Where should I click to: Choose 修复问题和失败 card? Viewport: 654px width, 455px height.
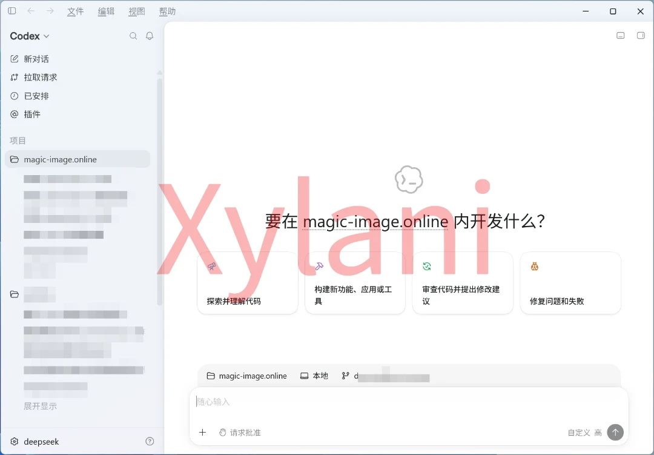point(570,283)
